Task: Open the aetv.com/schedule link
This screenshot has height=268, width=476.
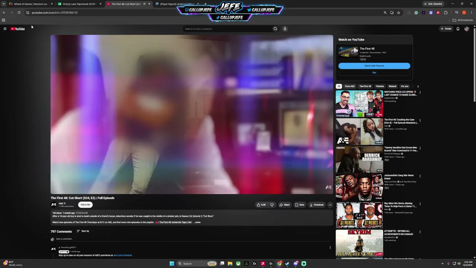Action: pos(123,255)
